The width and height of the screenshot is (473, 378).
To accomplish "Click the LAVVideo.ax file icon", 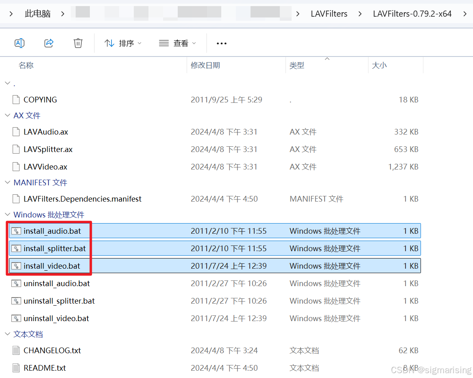I will pyautogui.click(x=16, y=167).
